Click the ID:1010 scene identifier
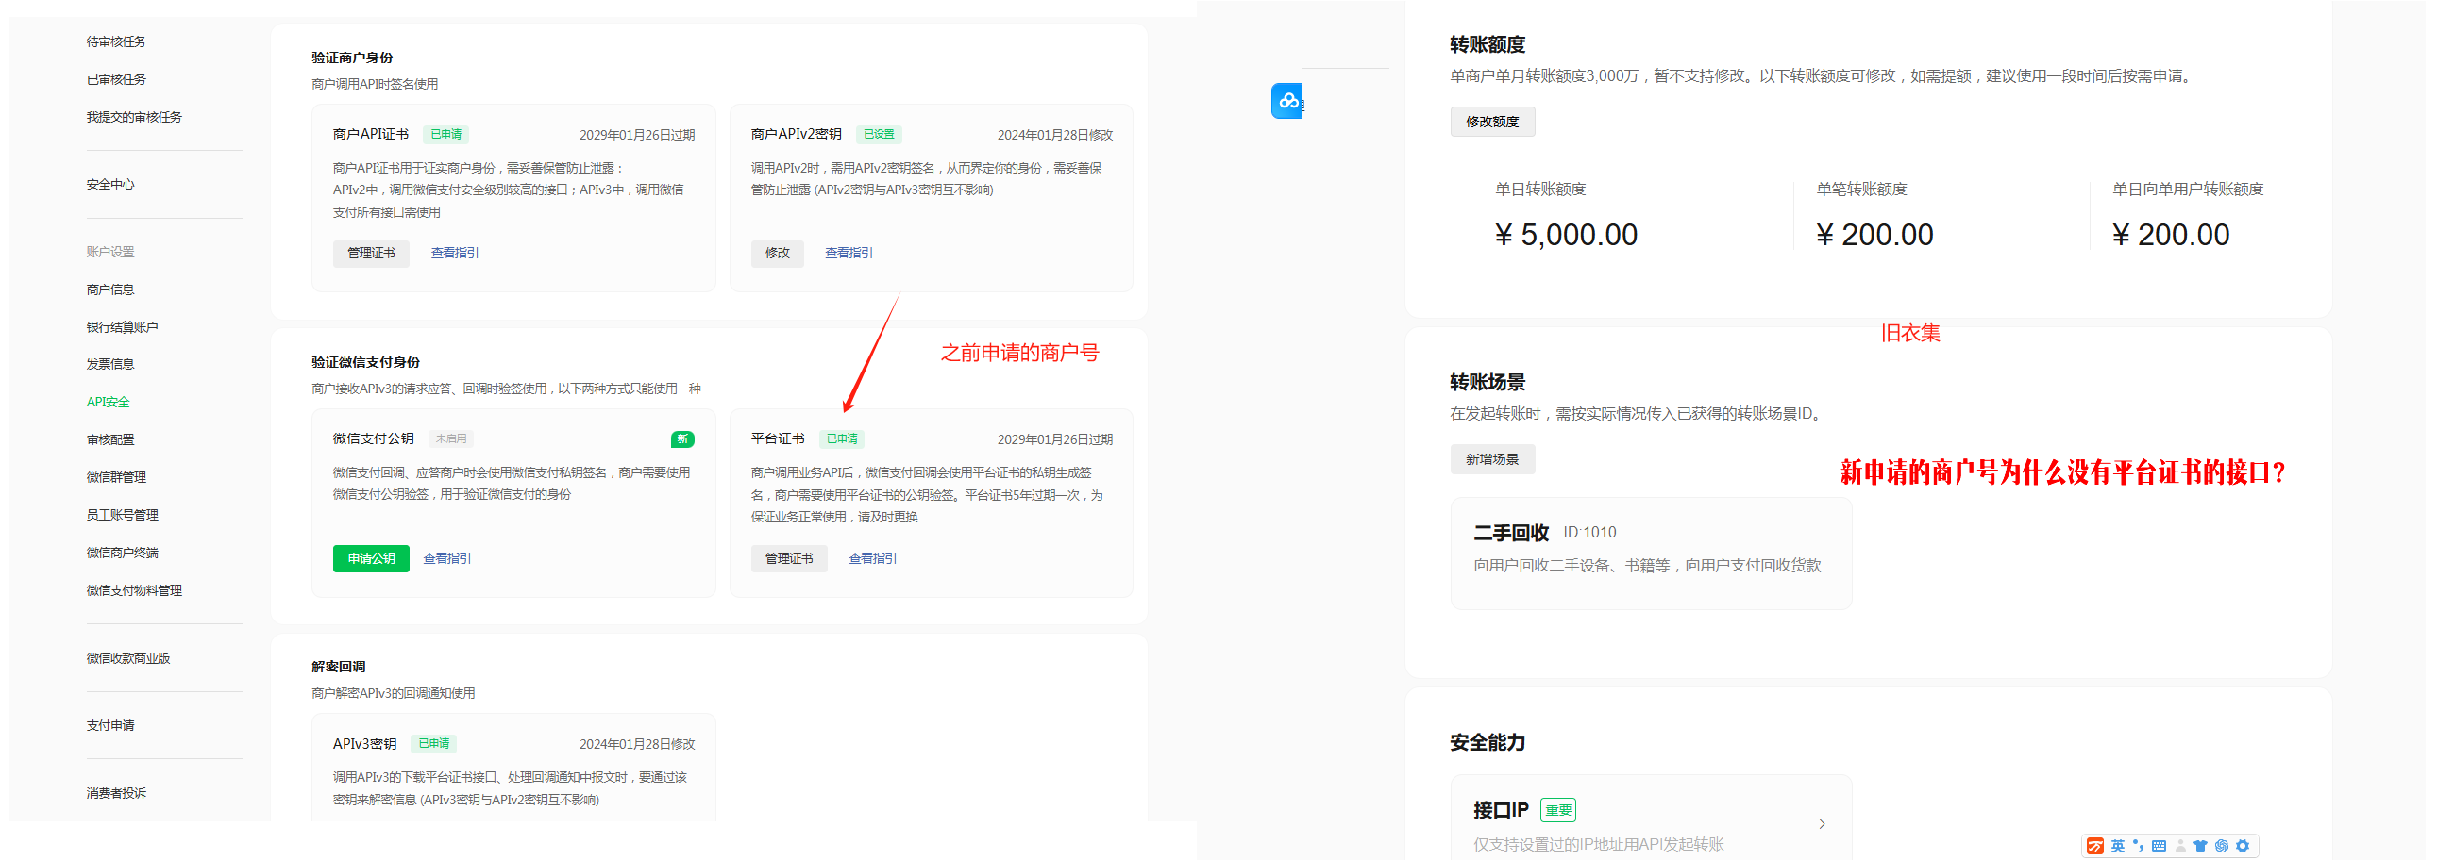Viewport: 2454px width, 860px height. pyautogui.click(x=1590, y=533)
